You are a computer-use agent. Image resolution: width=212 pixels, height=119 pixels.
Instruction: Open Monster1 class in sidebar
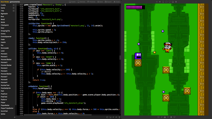4,54
